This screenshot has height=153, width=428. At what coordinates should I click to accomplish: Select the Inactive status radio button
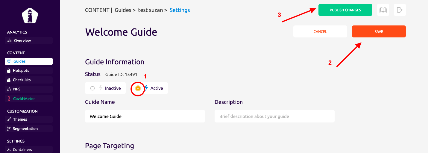coord(92,88)
